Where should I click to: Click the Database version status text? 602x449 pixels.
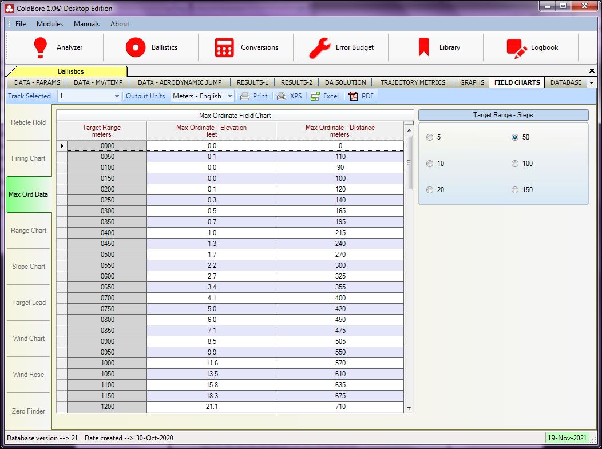42,438
